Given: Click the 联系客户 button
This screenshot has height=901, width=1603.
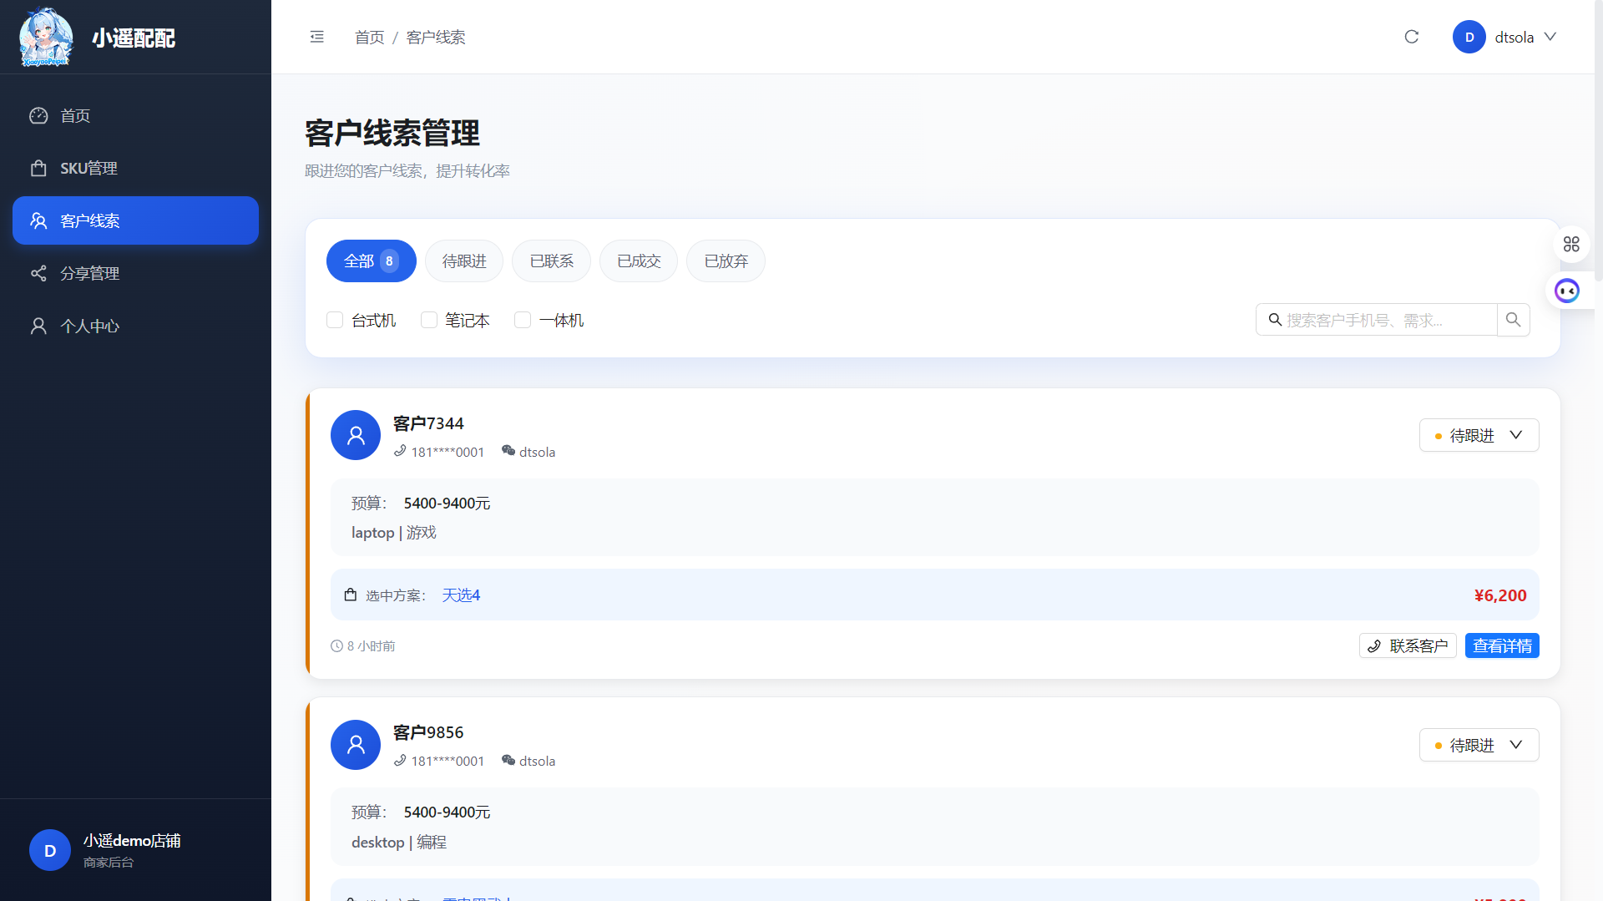Looking at the screenshot, I should pos(1408,645).
